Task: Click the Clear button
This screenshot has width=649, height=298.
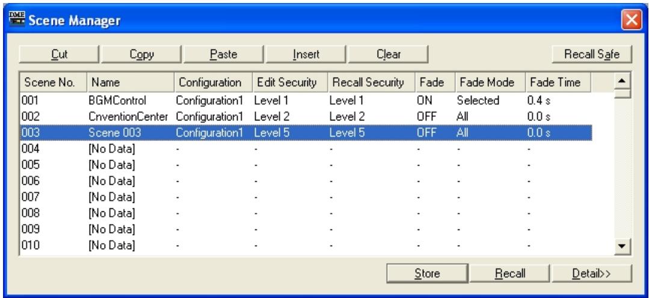Action: tap(388, 54)
